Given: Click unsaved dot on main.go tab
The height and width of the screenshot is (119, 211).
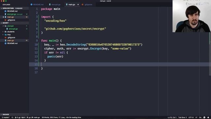Looking at the screenshot, I should [x=78, y=5].
